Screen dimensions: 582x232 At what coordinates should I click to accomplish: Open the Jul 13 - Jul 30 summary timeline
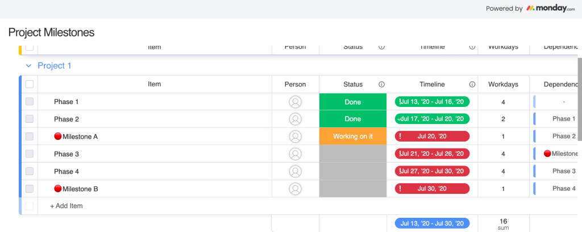tap(432, 223)
